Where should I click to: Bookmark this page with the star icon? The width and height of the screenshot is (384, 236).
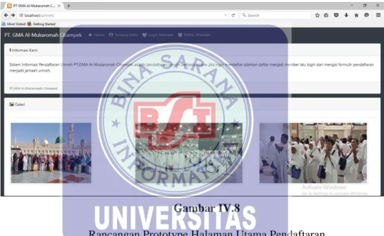[x=317, y=15]
